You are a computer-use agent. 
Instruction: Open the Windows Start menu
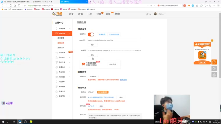tap(3, 122)
